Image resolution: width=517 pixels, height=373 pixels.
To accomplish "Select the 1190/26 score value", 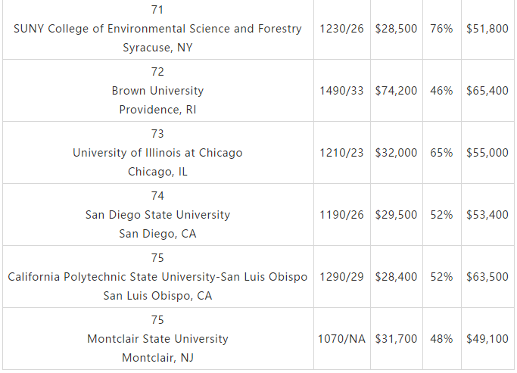I will tap(341, 215).
